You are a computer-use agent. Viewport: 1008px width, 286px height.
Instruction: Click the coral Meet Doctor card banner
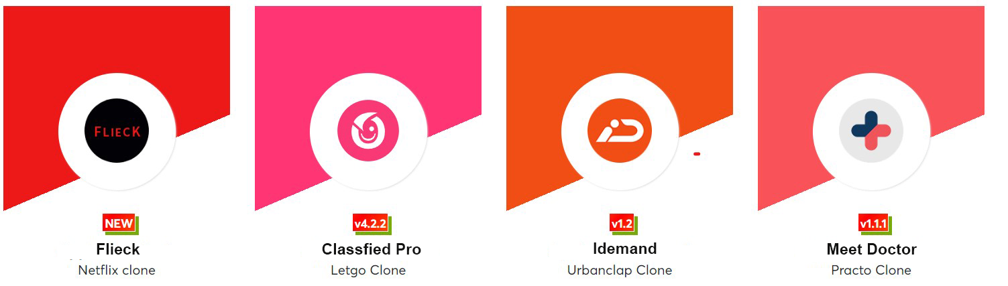click(871, 54)
